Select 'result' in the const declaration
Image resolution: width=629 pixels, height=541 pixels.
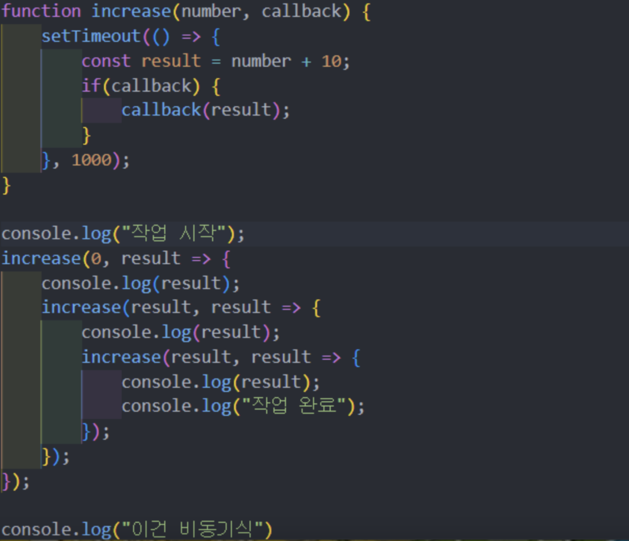click(171, 61)
